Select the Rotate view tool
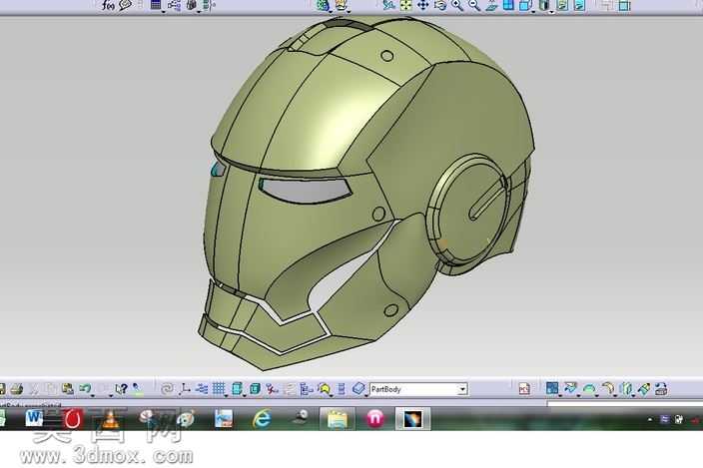Image resolution: width=703 pixels, height=468 pixels. pyautogui.click(x=439, y=5)
